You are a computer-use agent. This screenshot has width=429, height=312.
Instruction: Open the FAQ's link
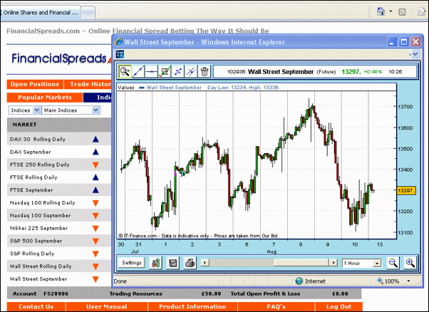[x=276, y=306]
